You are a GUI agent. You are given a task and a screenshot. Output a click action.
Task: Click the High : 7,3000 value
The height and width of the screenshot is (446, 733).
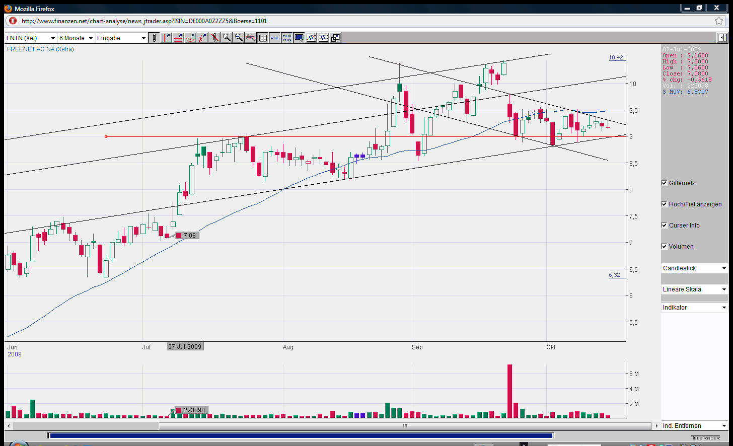pyautogui.click(x=685, y=61)
